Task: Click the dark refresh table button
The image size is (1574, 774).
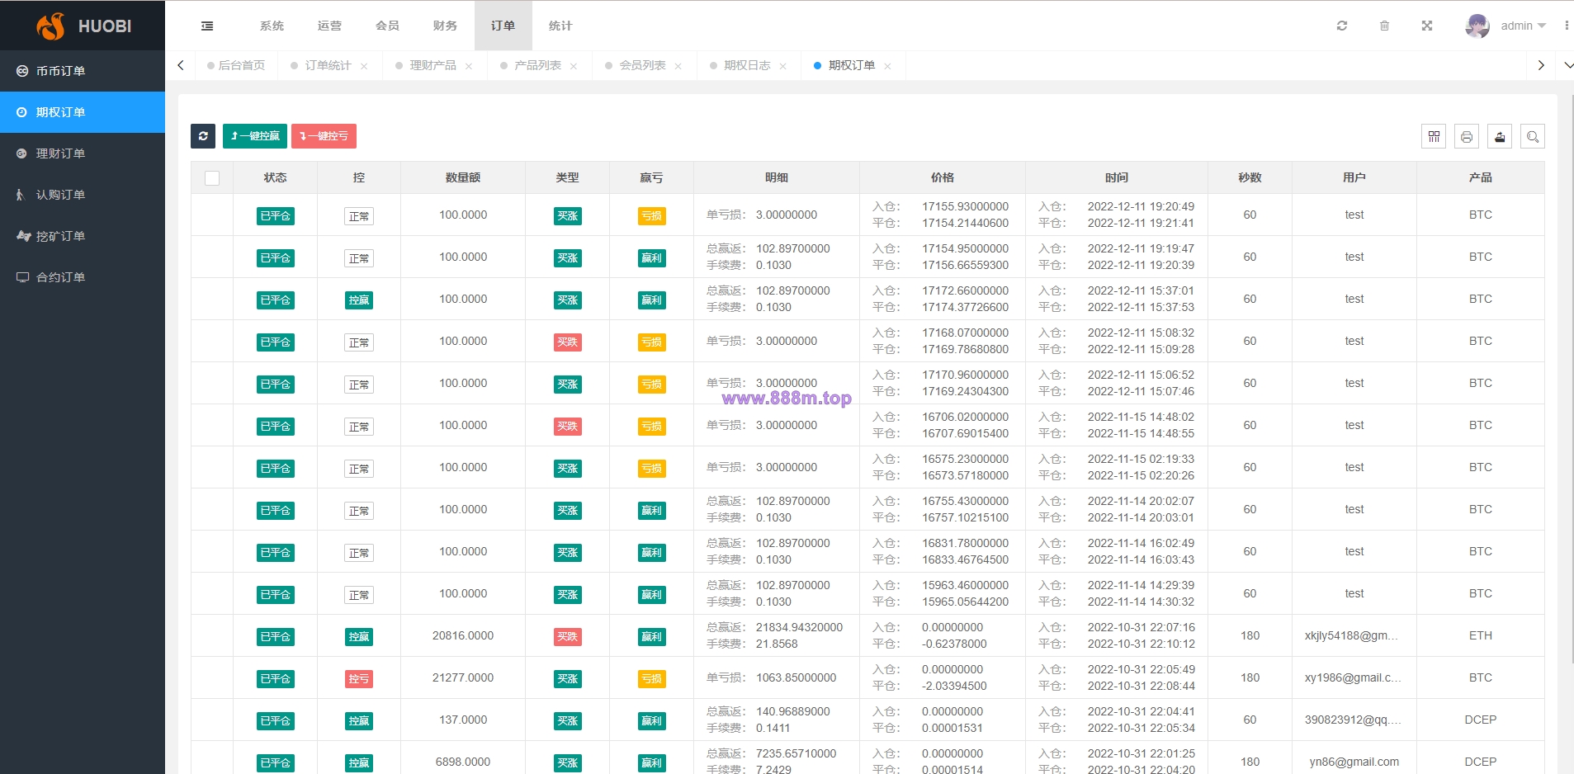Action: [203, 136]
